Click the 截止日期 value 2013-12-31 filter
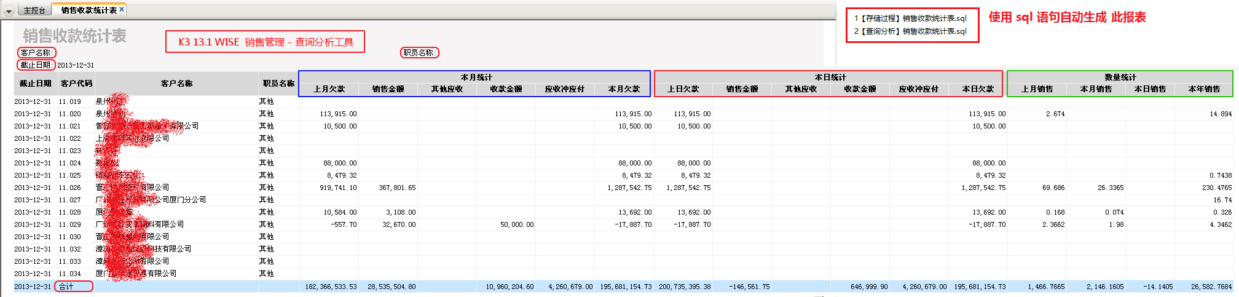The width and height of the screenshot is (1239, 297). tap(76, 65)
